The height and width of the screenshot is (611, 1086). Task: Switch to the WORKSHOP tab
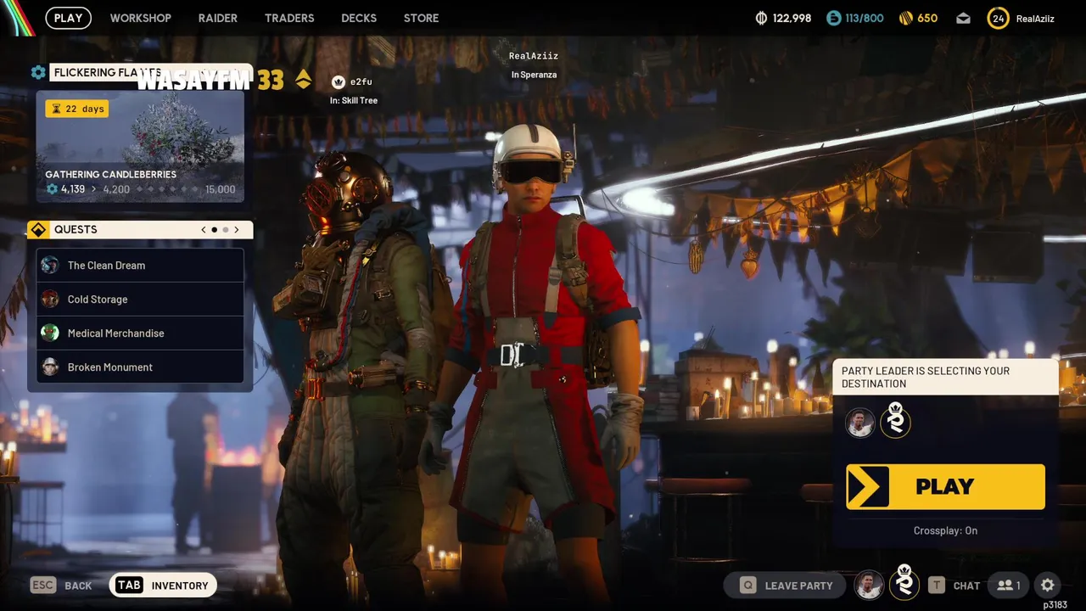coord(141,18)
